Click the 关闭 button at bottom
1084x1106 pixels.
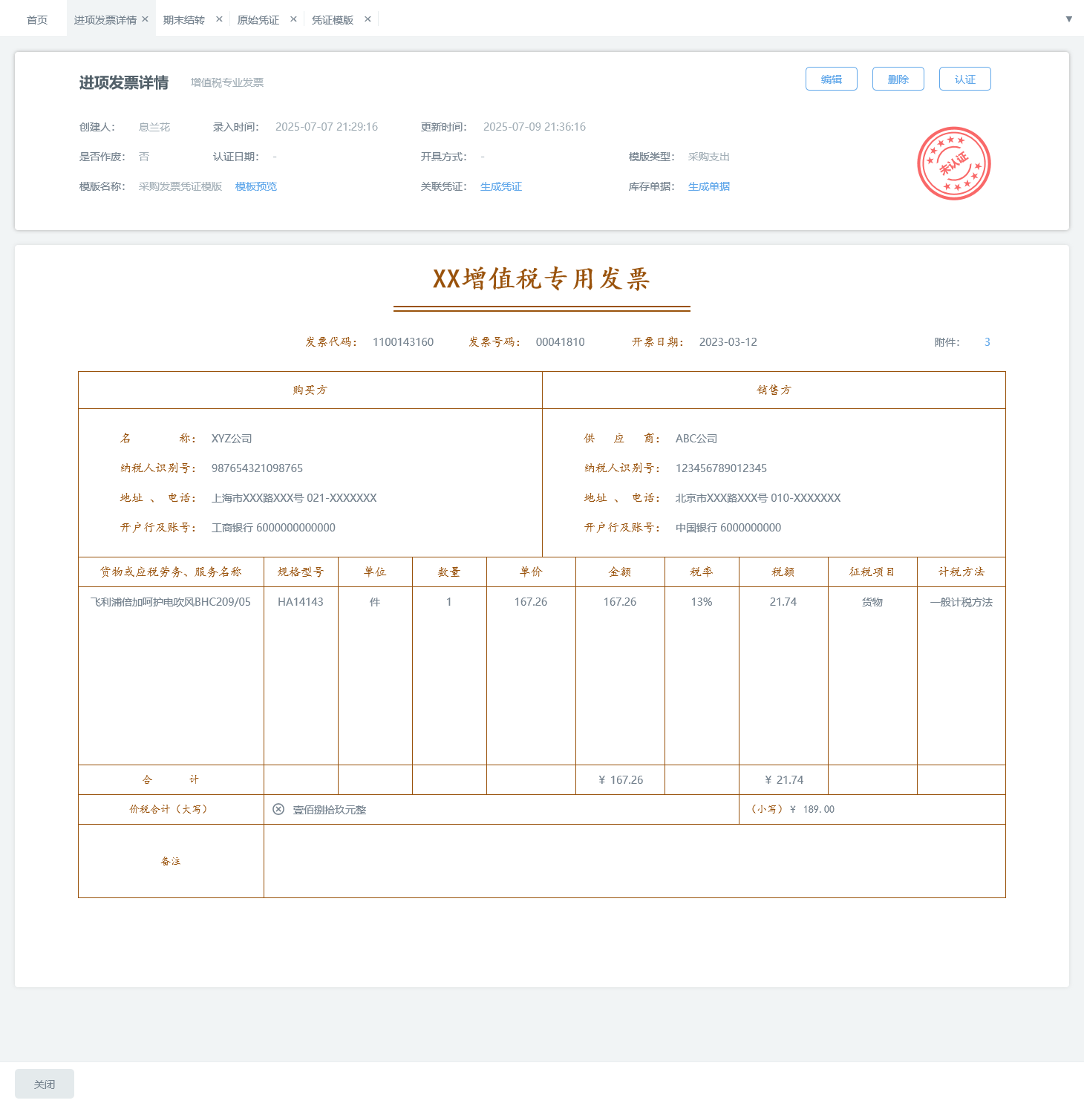(x=45, y=1084)
